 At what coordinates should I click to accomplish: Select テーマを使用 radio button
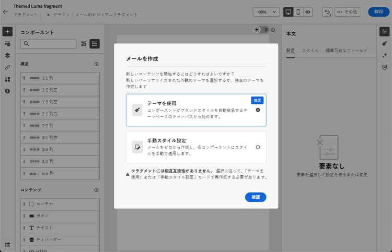pos(258,110)
